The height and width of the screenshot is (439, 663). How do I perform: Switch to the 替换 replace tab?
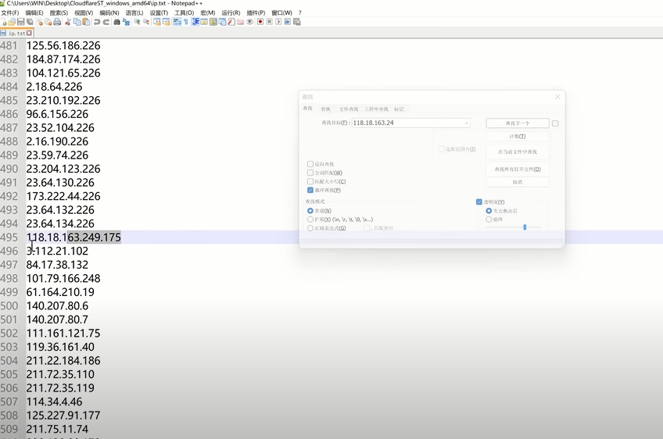(x=325, y=109)
